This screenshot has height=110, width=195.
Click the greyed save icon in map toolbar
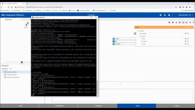pos(183,22)
